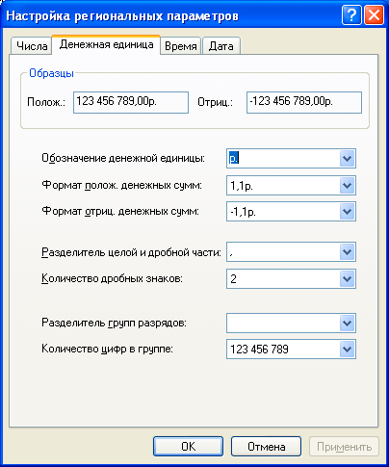Switch to the Числа tab
This screenshot has width=389, height=467.
click(32, 46)
